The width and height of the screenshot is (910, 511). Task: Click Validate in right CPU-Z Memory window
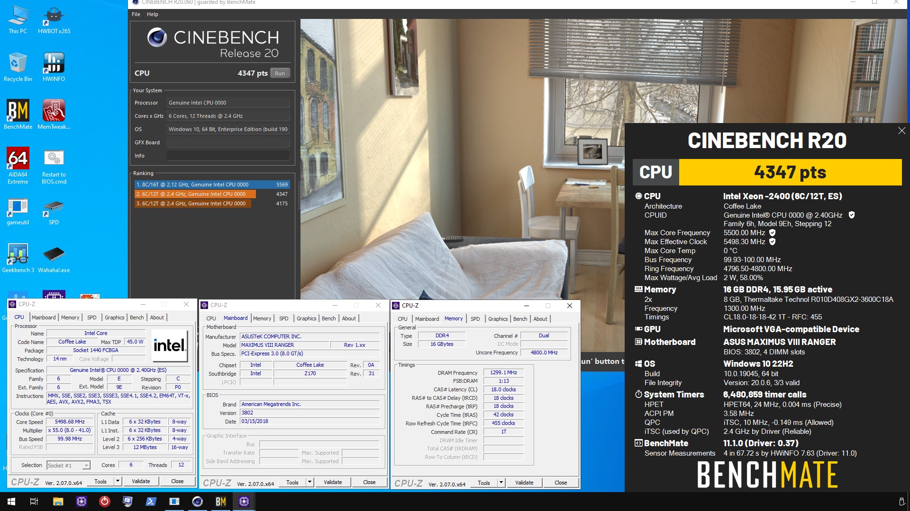(x=524, y=483)
